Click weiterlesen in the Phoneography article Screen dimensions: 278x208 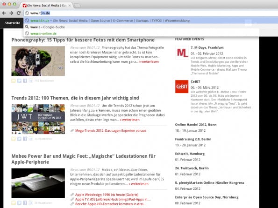[149, 61]
